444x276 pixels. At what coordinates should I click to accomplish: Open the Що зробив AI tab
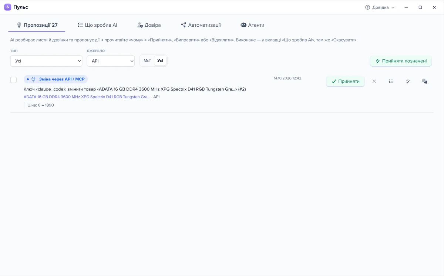point(97,25)
